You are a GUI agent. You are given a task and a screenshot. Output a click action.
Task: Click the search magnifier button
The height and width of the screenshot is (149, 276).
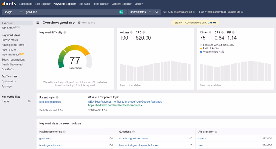(157, 12)
